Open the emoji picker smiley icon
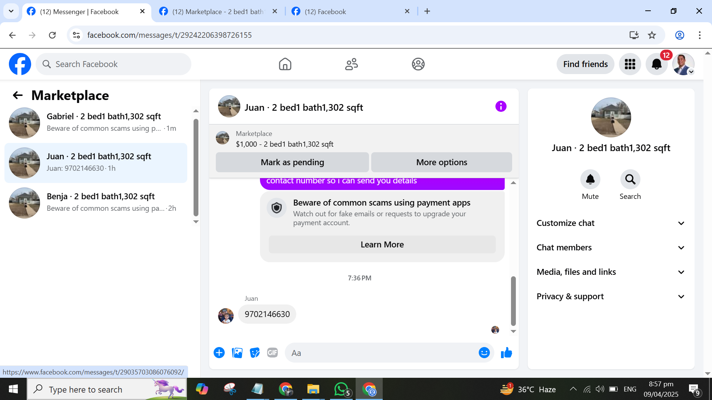712x400 pixels. coord(484,353)
